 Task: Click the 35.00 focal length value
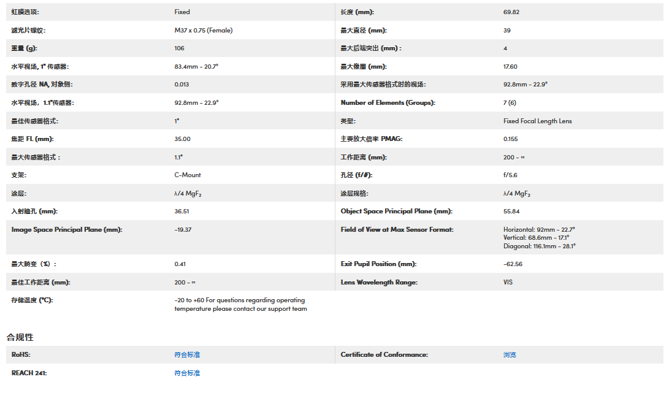tap(182, 139)
